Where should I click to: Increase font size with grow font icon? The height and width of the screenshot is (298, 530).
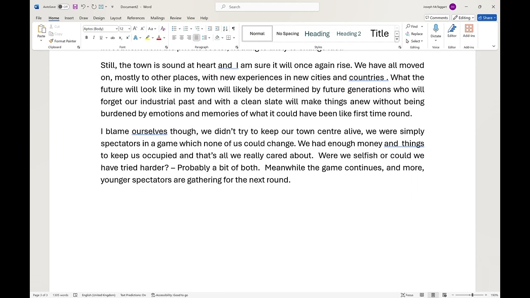click(135, 29)
